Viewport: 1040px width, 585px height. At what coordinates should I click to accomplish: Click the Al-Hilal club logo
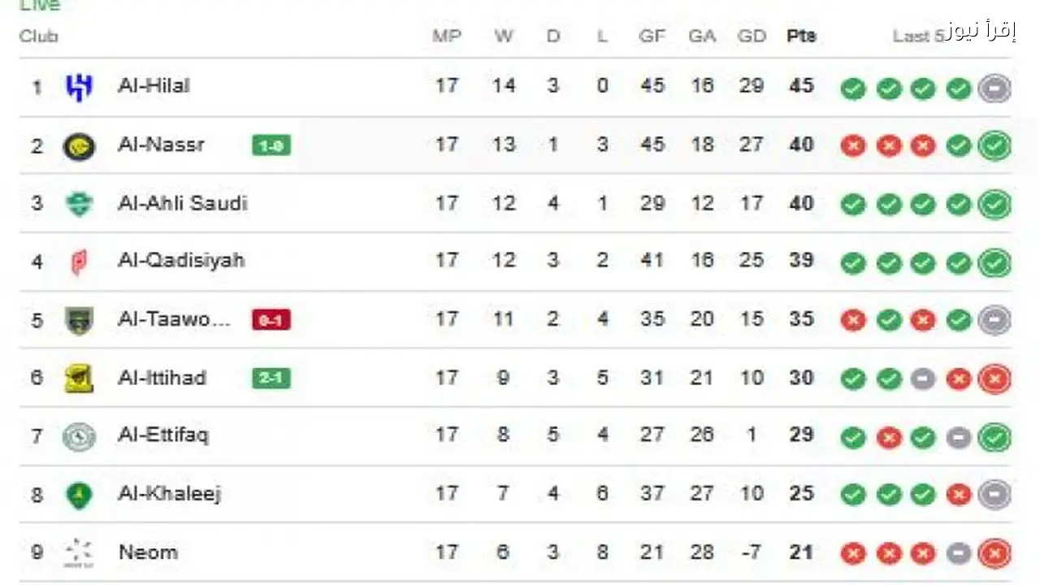pos(79,87)
